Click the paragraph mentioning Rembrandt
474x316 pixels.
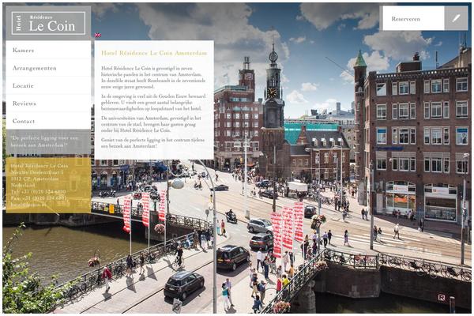(x=153, y=77)
